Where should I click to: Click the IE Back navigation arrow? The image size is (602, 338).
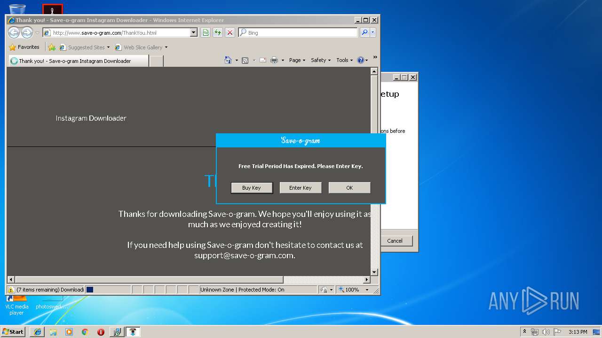[14, 32]
